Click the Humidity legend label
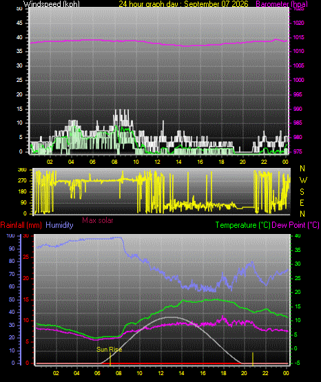 [59, 225]
